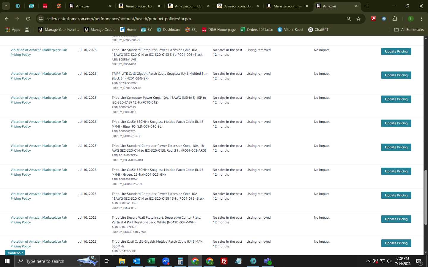Open the Windows Start menu
Viewport: 428px width, 267px height.
coord(7,261)
